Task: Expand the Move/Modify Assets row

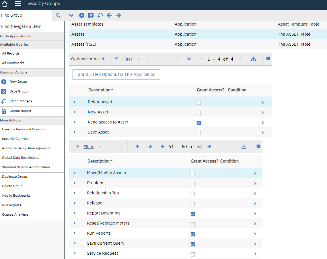Action: click(75, 173)
